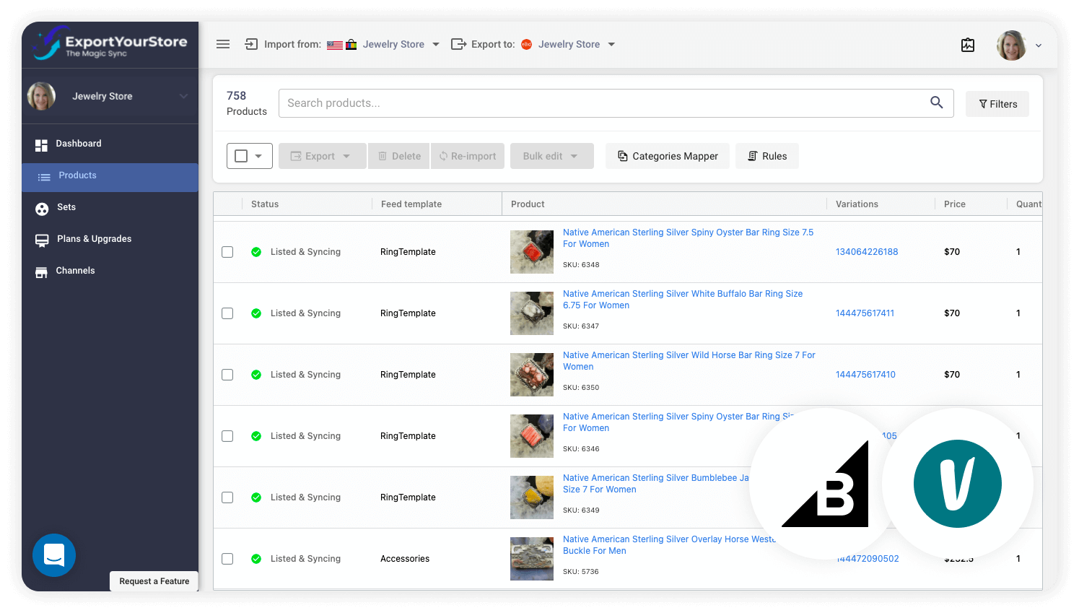Image resolution: width=1079 pixels, height=613 pixels.
Task: Open the chat support bubble
Action: (54, 555)
